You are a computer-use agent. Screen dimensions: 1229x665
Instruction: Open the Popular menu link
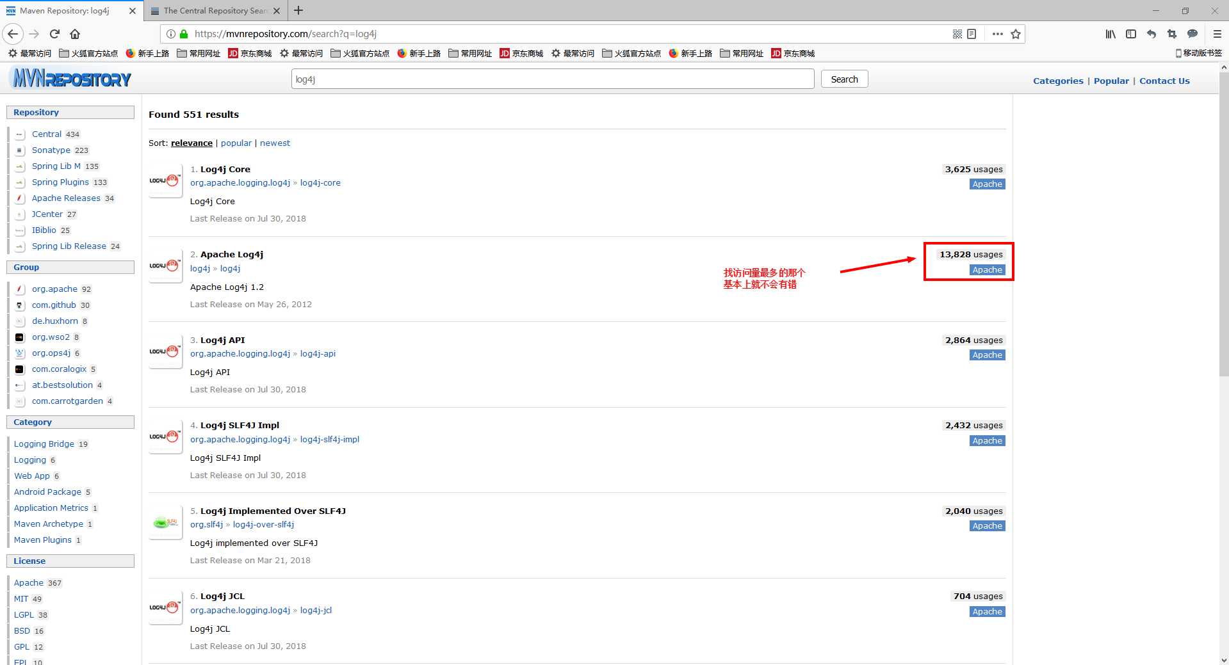pyautogui.click(x=1111, y=81)
